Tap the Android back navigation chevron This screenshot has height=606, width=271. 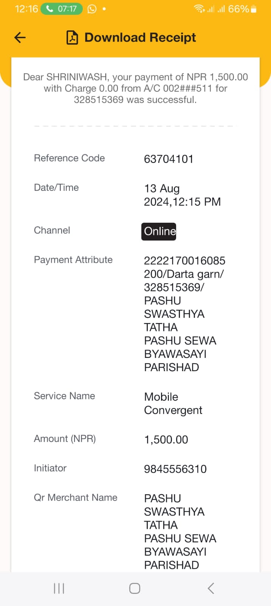tap(211, 588)
